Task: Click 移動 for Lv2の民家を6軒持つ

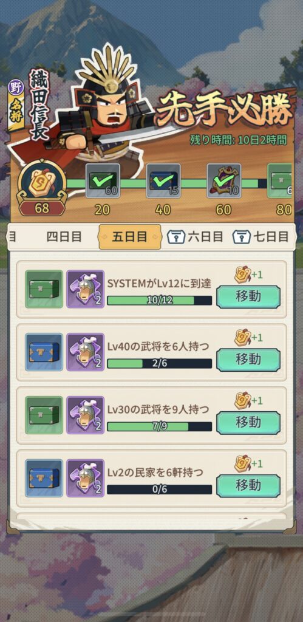Action: pos(248,487)
